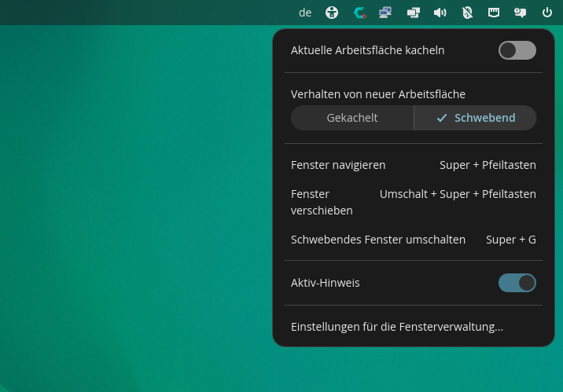The height and width of the screenshot is (392, 563).
Task: Click 'Verhalten von neuer Arbeitsfläche' heading
Action: (x=378, y=94)
